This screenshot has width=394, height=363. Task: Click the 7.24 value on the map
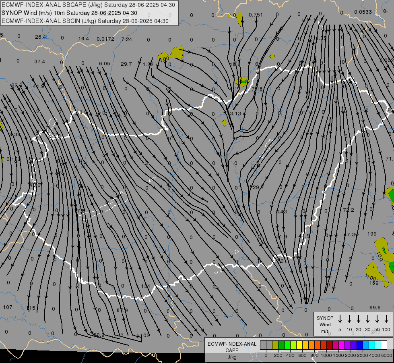(x=126, y=39)
